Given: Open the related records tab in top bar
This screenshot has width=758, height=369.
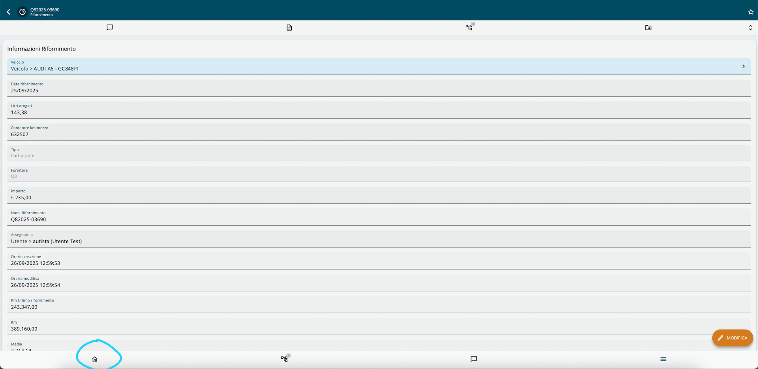Looking at the screenshot, I should click(469, 28).
